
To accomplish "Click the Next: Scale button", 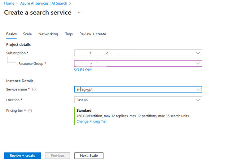I will pyautogui.click(x=89, y=156).
